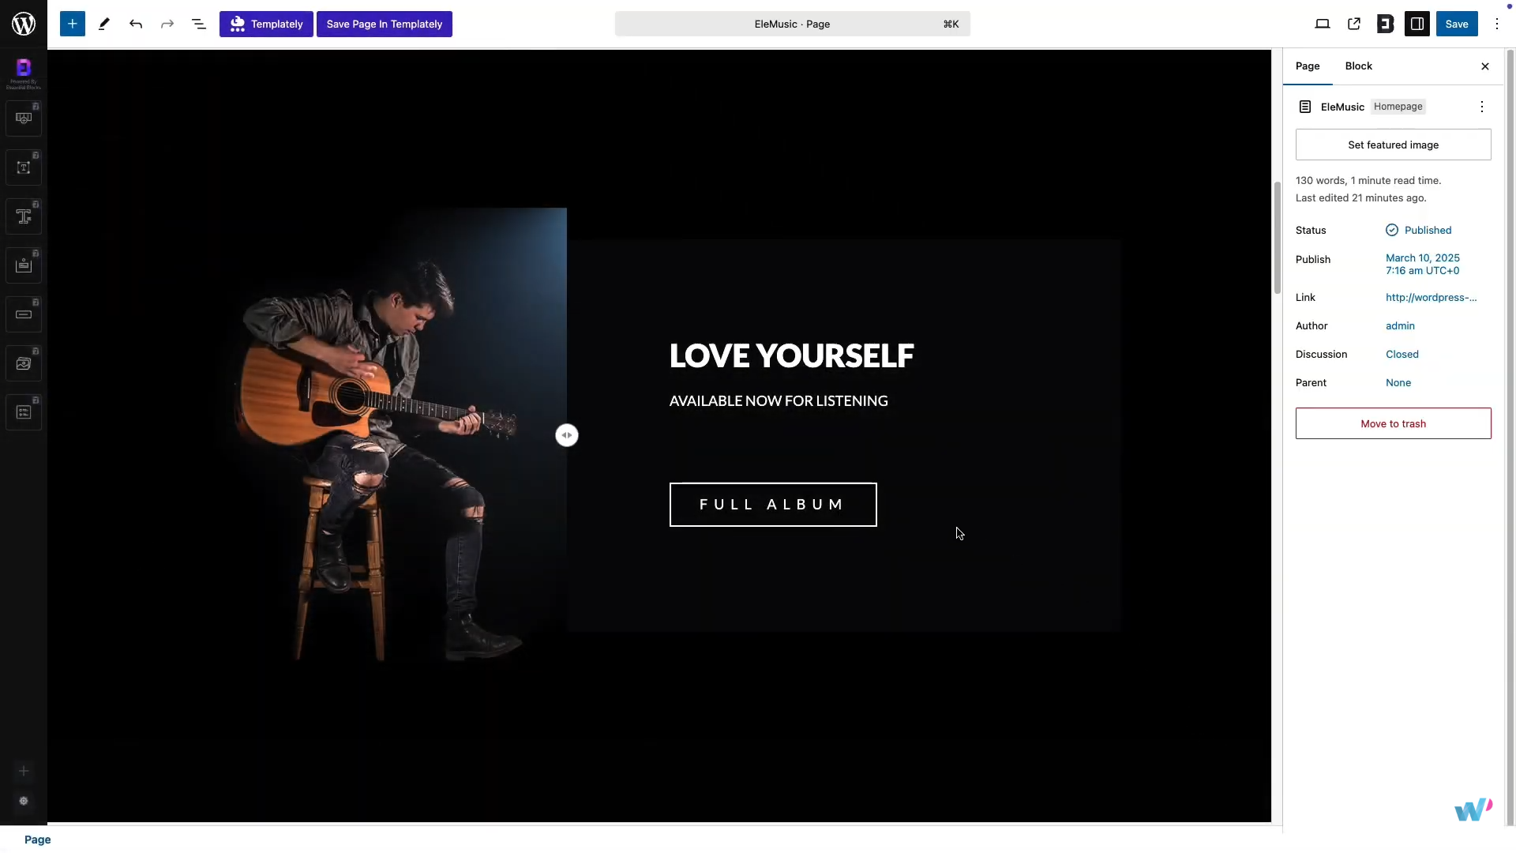Select the pencil edit tool
The width and height of the screenshot is (1516, 853).
tap(103, 24)
